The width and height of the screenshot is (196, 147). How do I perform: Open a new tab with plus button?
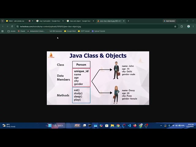point(128,21)
